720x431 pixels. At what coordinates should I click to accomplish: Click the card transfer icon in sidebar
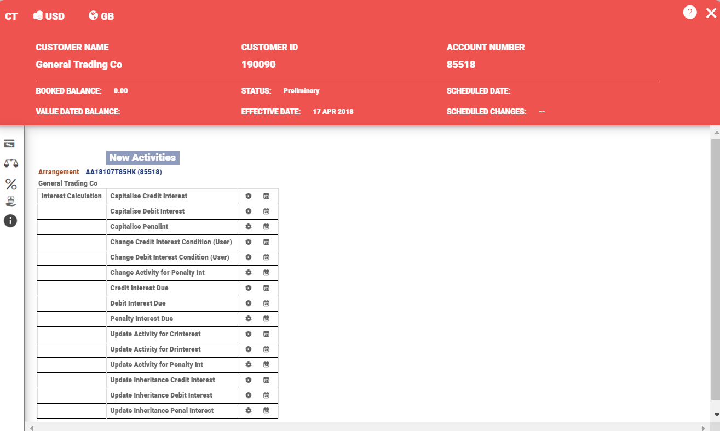(9, 144)
